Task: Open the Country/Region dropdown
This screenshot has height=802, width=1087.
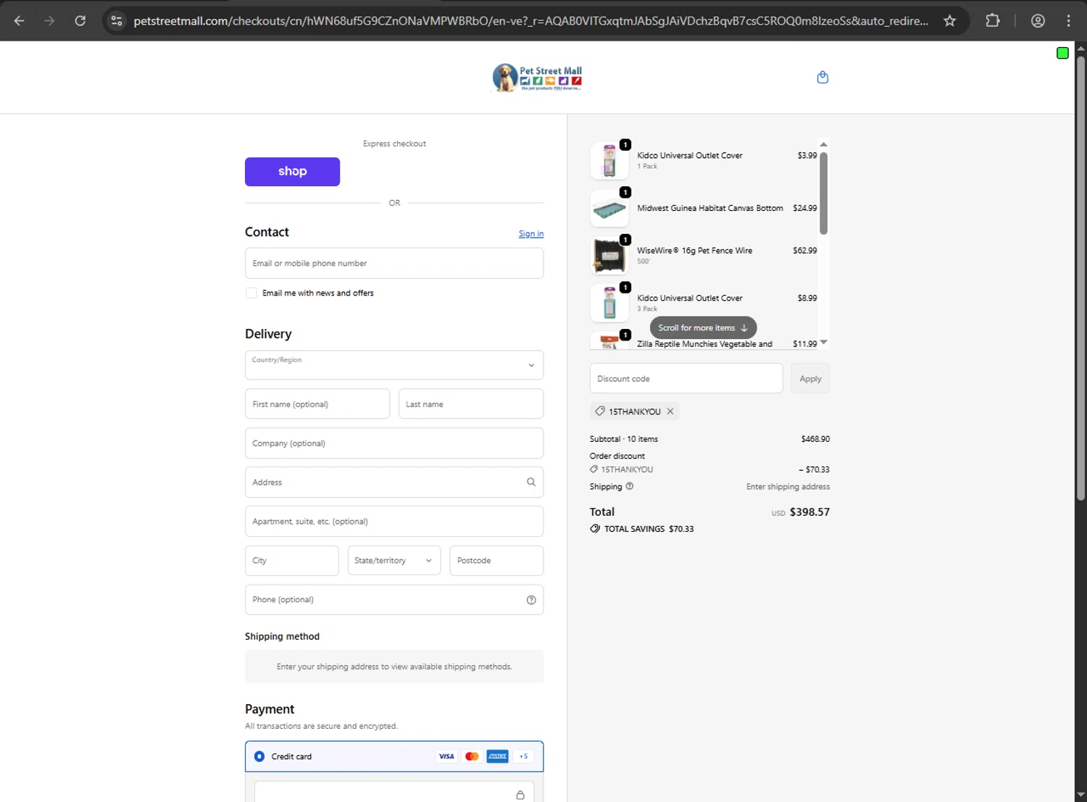Action: coord(394,365)
